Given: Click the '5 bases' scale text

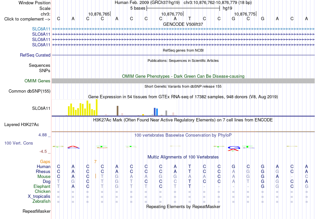Looking at the screenshot, I should click(x=138, y=8).
